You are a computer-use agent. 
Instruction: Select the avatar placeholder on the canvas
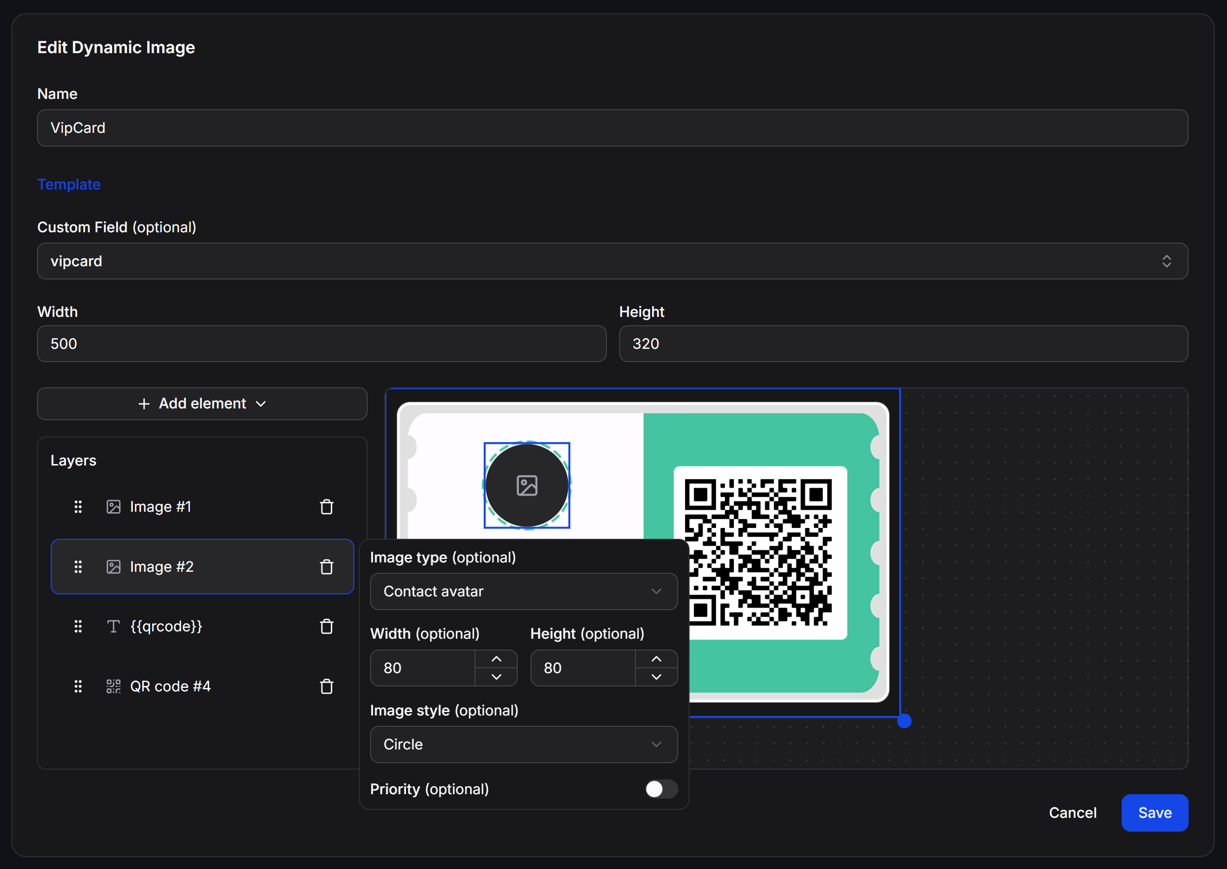click(527, 485)
